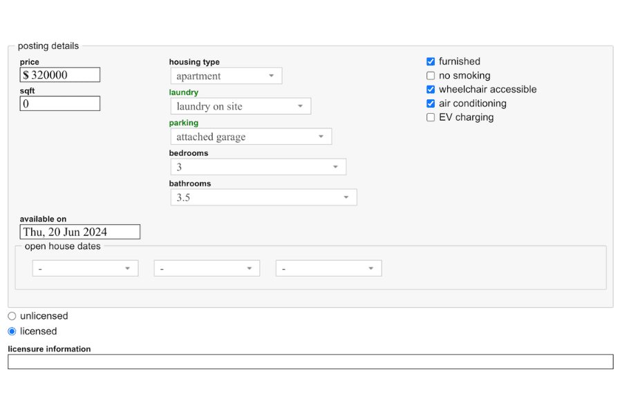Open the second open house date dropdown
622x414 pixels.
[207, 268]
